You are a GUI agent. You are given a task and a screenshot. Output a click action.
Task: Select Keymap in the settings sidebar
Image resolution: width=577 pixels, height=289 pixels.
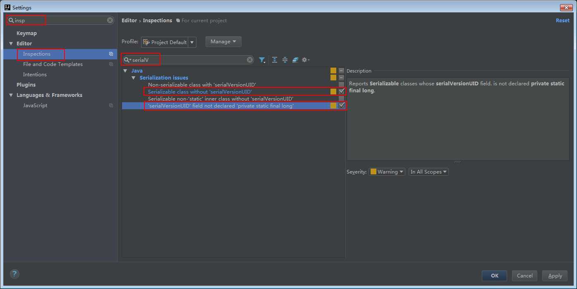(26, 33)
